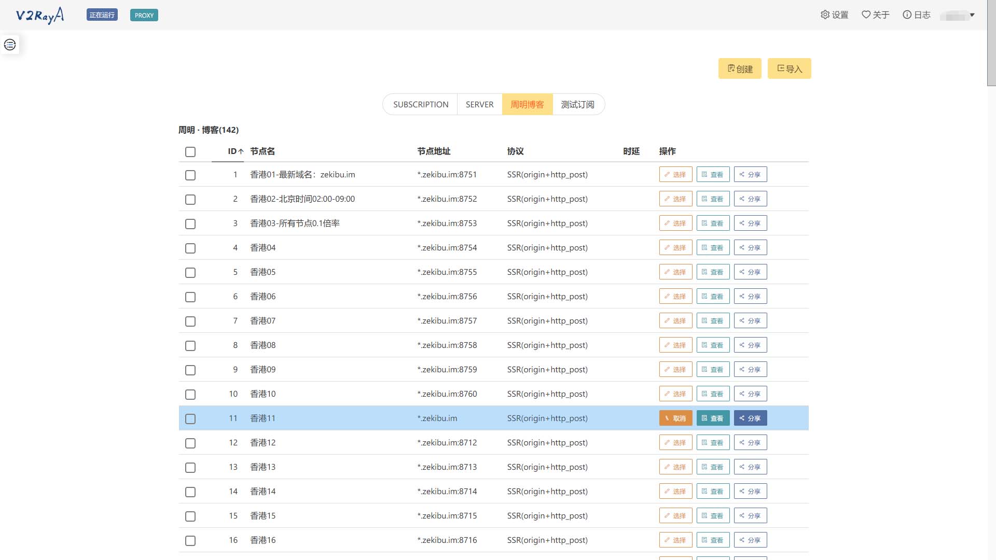
Task: Click 选择 for node 香港12
Action: (x=675, y=442)
